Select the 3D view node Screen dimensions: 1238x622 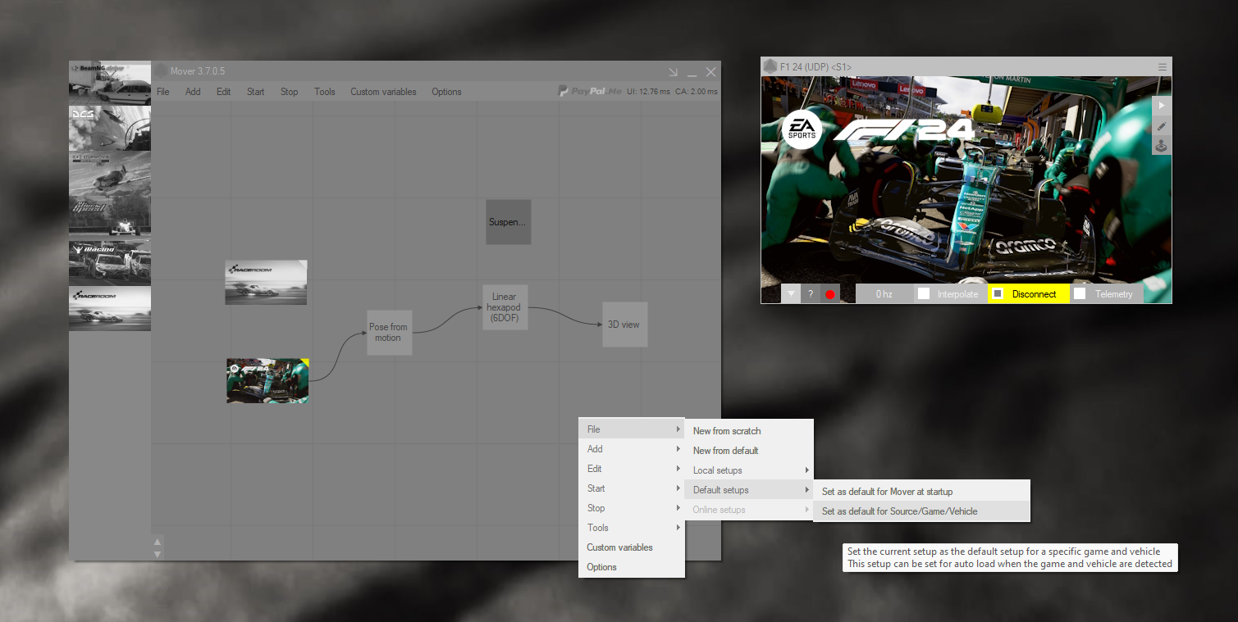pos(624,325)
